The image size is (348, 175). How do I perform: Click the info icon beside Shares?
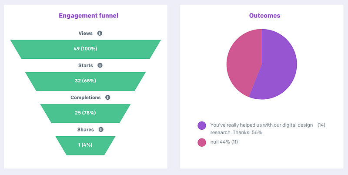coord(101,129)
